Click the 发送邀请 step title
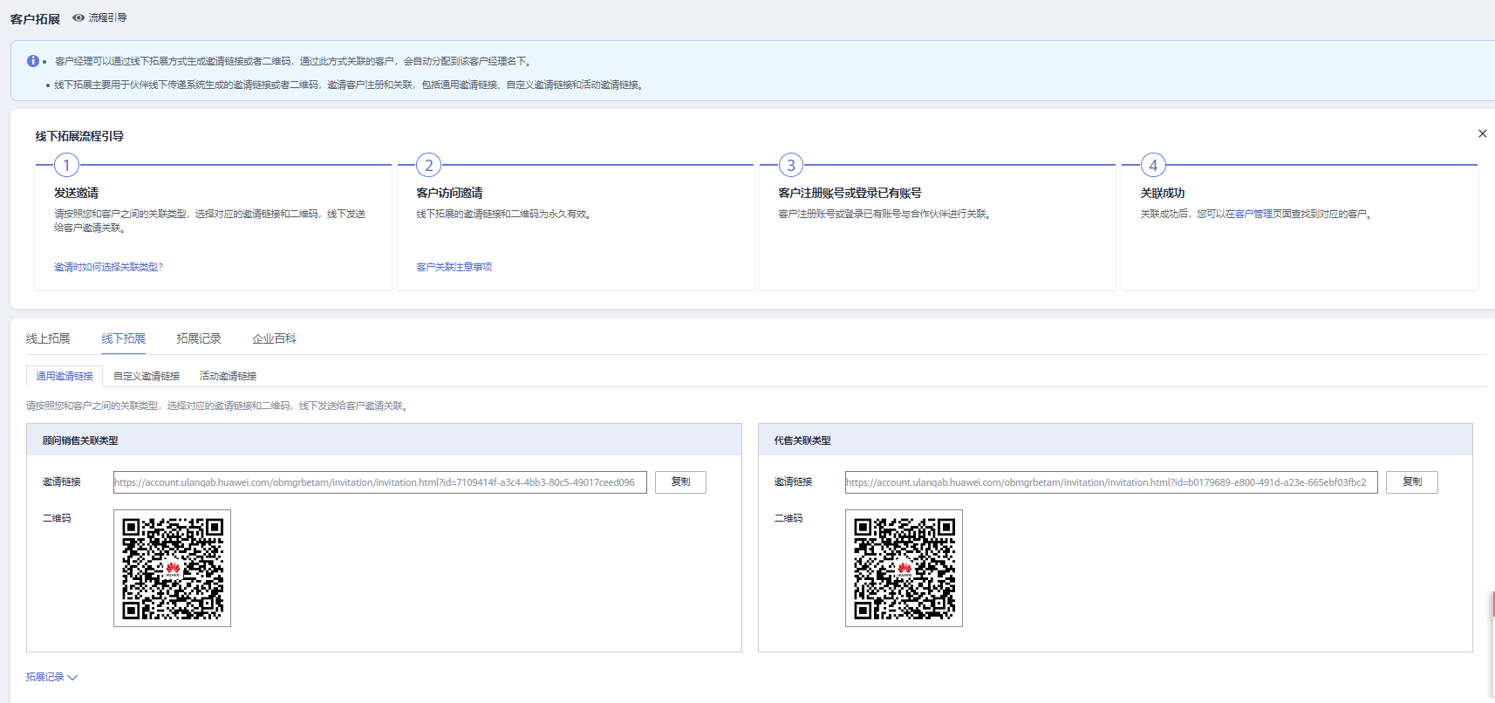Viewport: 1495px width, 703px height. [76, 193]
